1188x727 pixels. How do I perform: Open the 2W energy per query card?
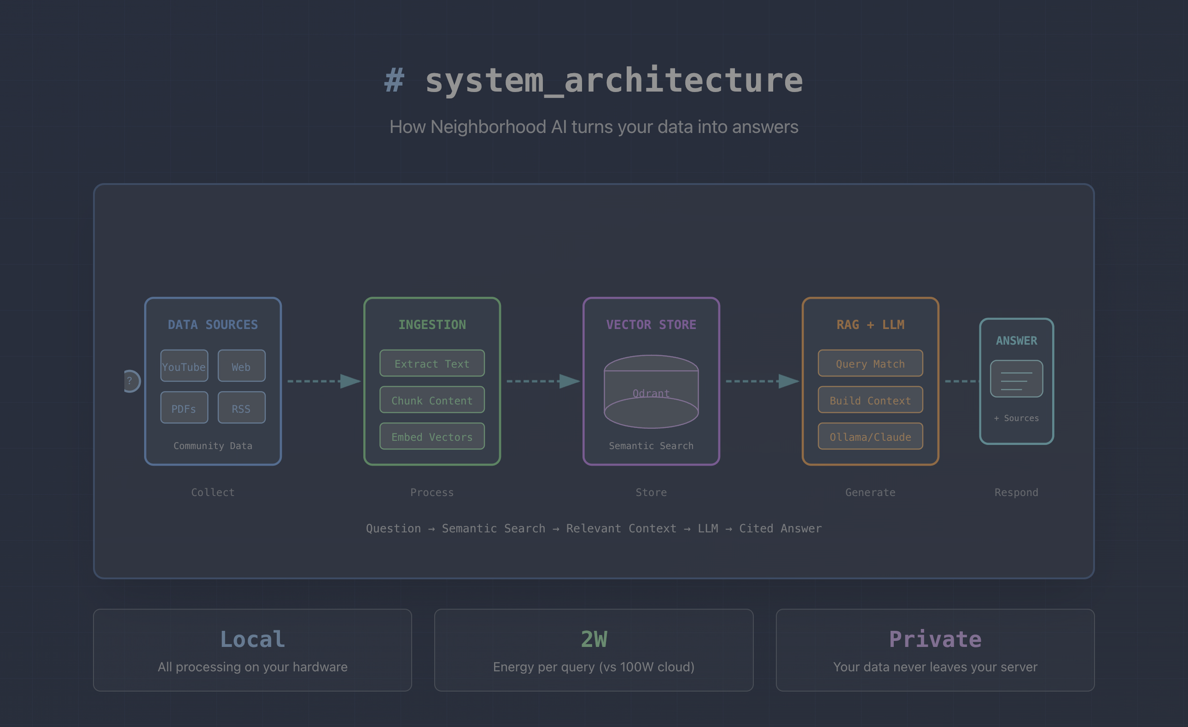coord(594,650)
